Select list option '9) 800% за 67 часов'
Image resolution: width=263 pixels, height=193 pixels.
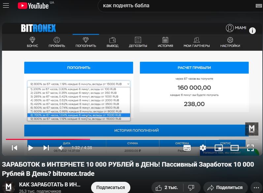[x=79, y=119]
